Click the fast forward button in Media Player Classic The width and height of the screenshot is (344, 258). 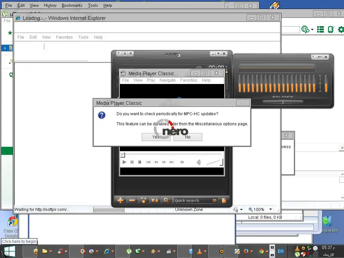pos(164,162)
